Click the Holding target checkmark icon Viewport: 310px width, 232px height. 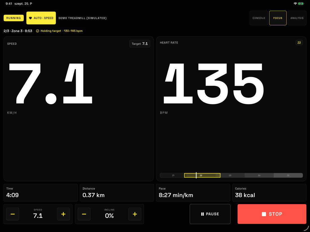37,31
